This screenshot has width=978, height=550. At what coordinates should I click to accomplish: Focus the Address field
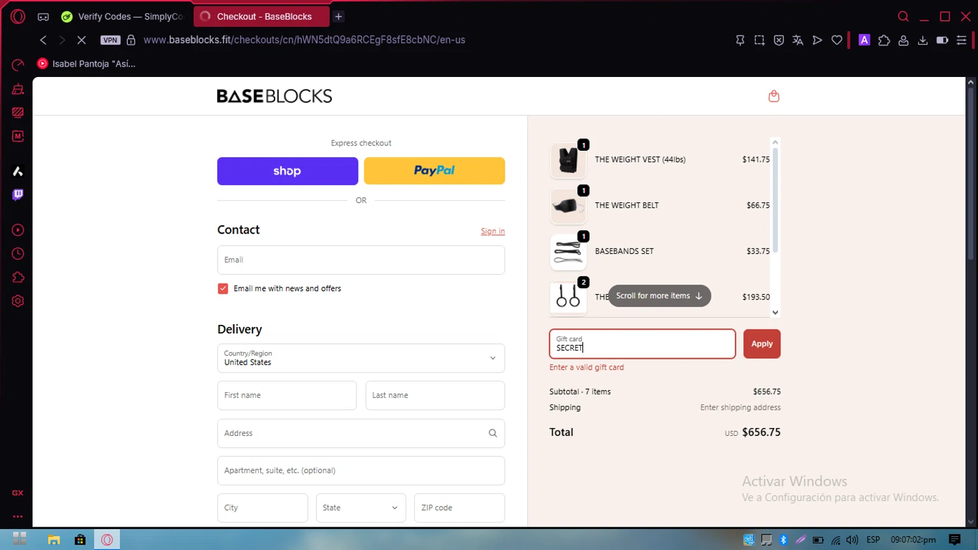click(x=361, y=433)
